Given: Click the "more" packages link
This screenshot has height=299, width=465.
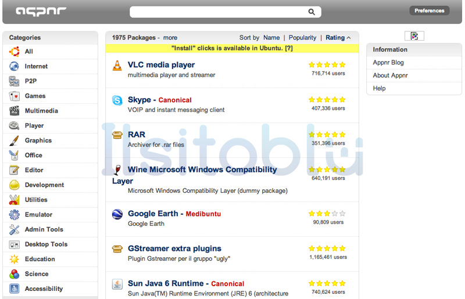Looking at the screenshot, I should point(170,38).
